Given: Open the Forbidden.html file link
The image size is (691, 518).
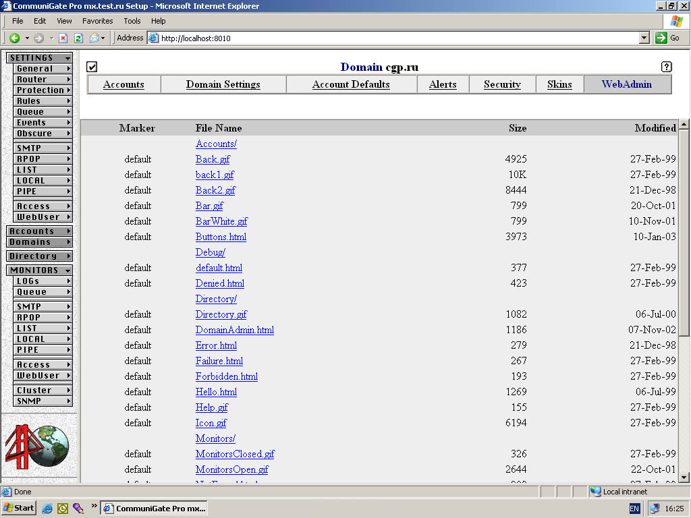Looking at the screenshot, I should click(x=227, y=376).
